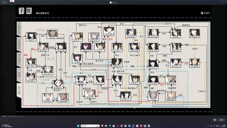Open the 人物名单 character list tab
Viewport: 227px width, 128px height.
click(19, 29)
